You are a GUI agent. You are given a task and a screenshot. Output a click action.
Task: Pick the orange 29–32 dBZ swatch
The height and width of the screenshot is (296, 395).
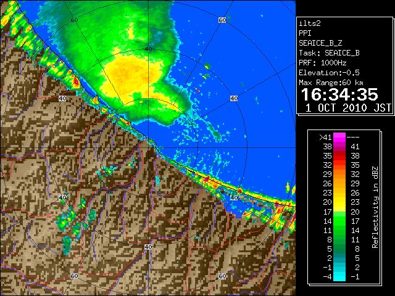coord(339,174)
